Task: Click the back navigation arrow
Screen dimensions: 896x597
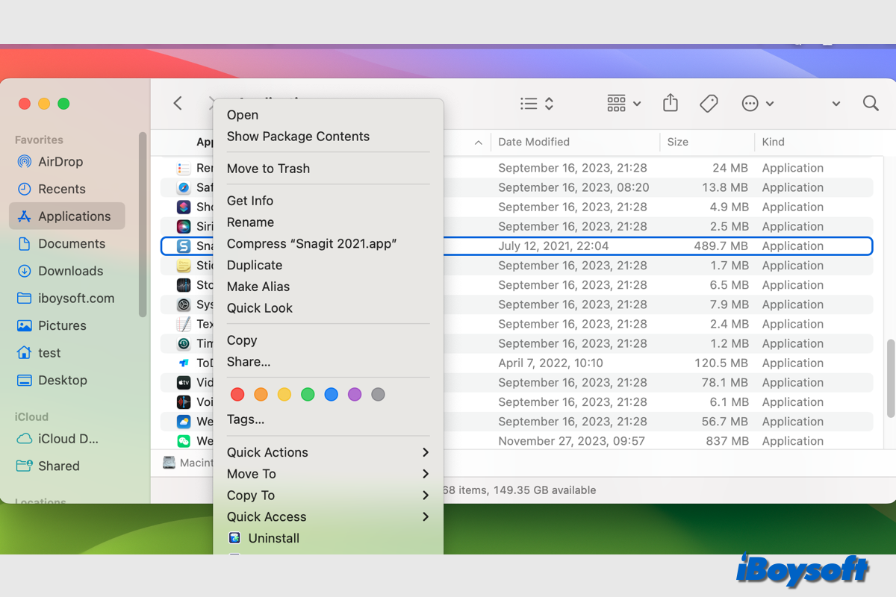Action: coord(177,103)
